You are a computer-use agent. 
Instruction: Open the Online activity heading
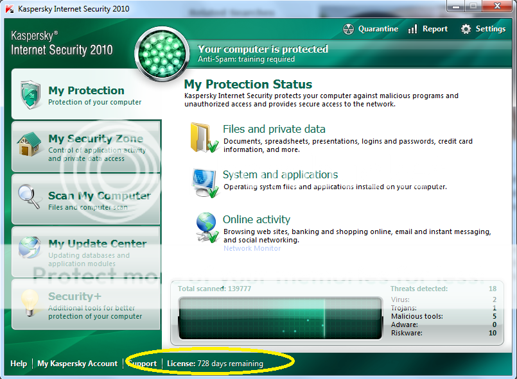pos(256,219)
